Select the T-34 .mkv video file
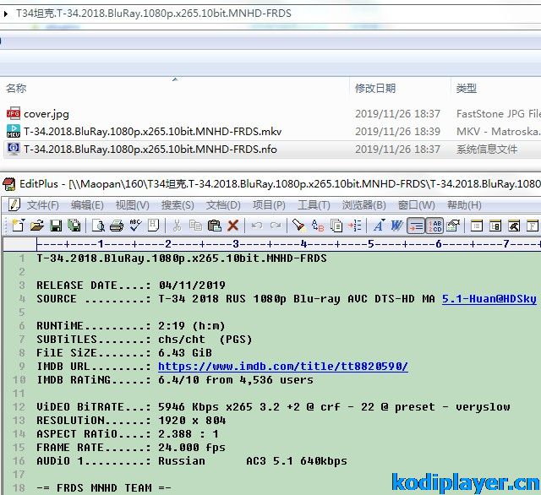Viewport: 541px width, 495px height. tap(152, 132)
